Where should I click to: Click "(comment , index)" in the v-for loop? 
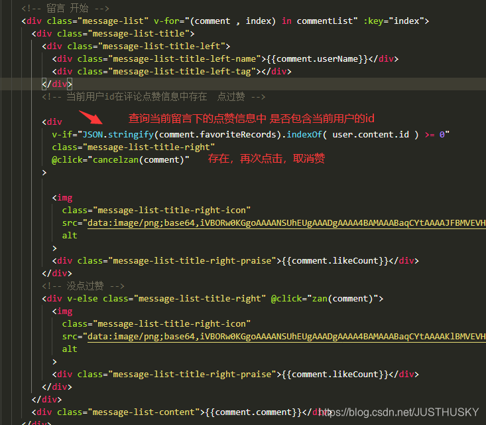point(233,21)
